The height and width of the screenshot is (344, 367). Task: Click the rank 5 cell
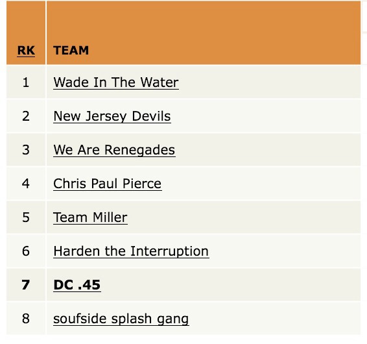pyautogui.click(x=26, y=217)
